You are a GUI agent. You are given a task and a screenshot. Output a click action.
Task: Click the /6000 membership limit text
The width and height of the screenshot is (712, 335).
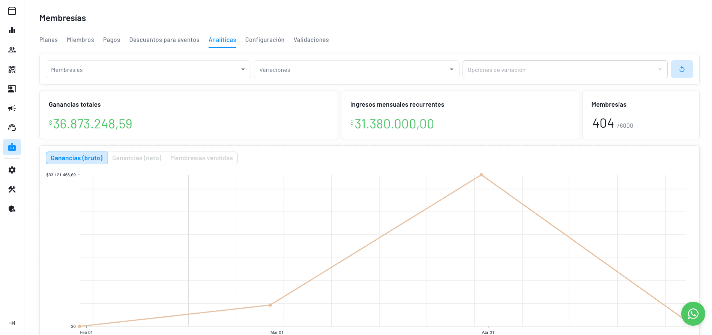click(625, 126)
